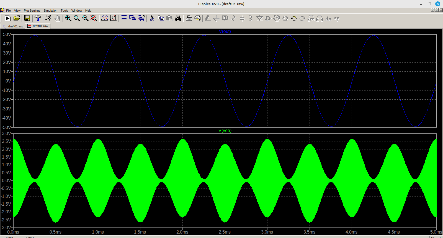Click the Zoom full extents icon
443x238 pixels.
click(94, 18)
